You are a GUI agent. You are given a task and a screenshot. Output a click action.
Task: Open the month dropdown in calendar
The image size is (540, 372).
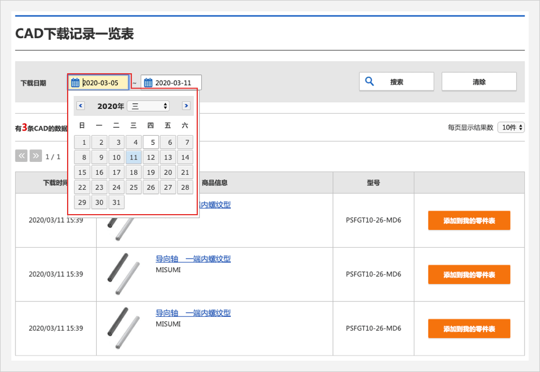(148, 106)
